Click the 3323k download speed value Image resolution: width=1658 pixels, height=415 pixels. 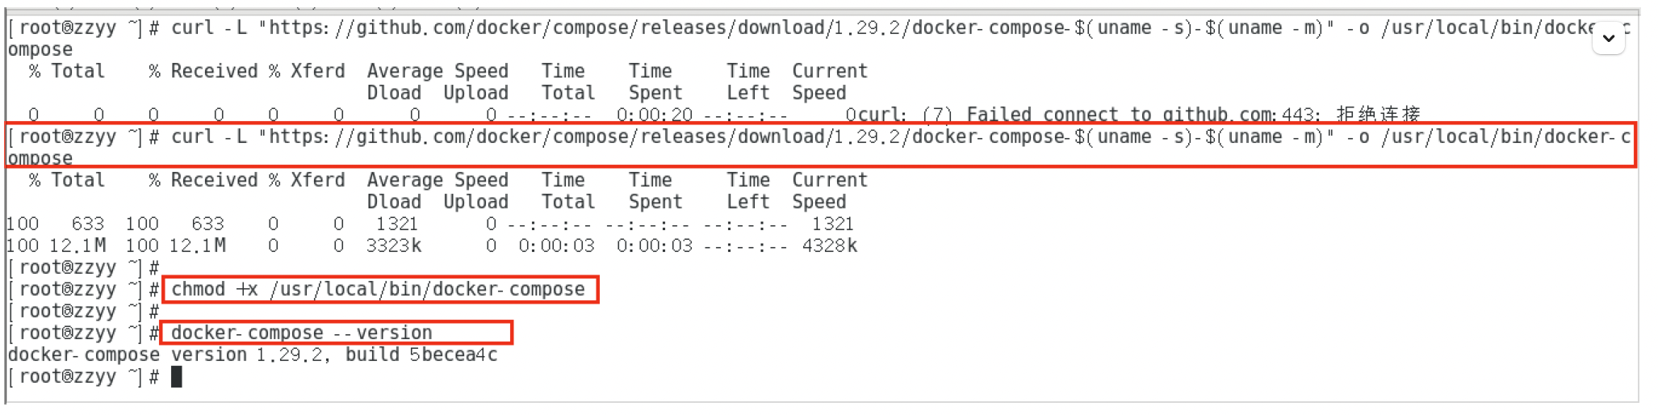coord(393,245)
